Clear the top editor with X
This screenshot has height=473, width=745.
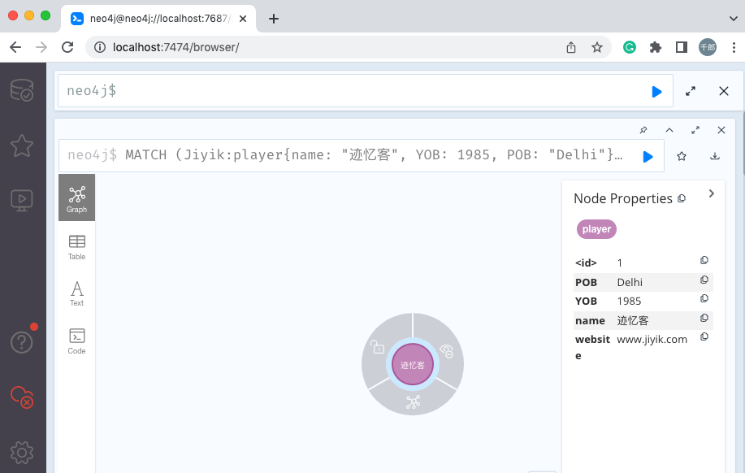pos(724,91)
